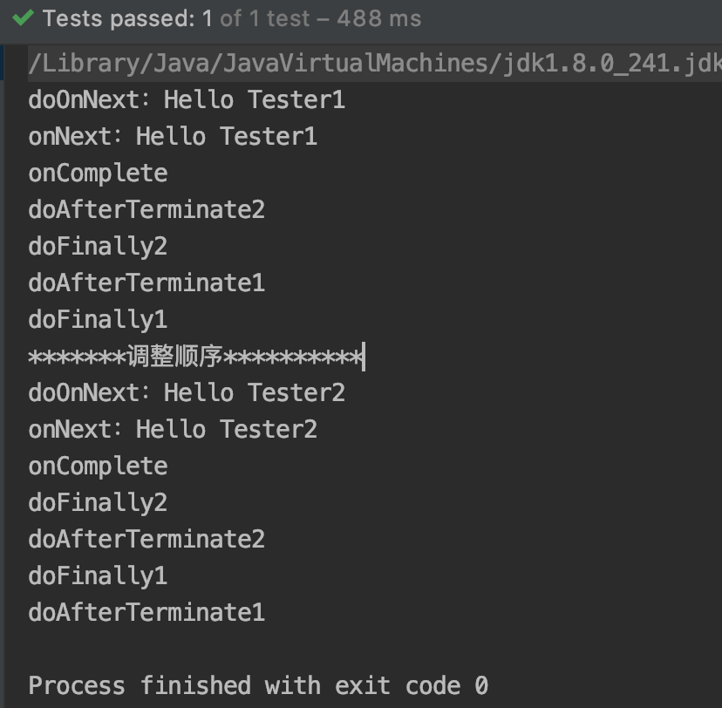Click the asterisk separator line with 调整顺序
This screenshot has width=722, height=708.
click(x=196, y=357)
